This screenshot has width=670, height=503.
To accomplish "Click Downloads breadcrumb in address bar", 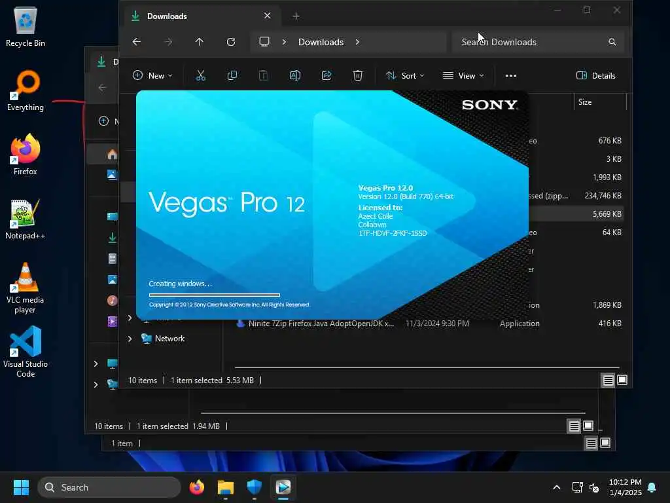I will [321, 42].
